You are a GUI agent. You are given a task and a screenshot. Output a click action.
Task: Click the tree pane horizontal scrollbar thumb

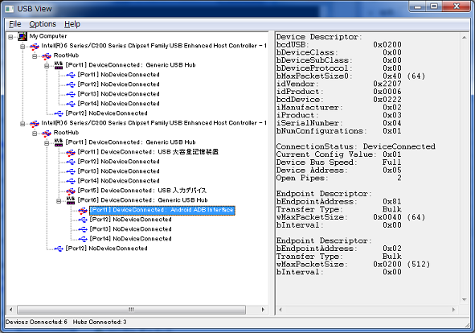pyautogui.click(x=131, y=310)
